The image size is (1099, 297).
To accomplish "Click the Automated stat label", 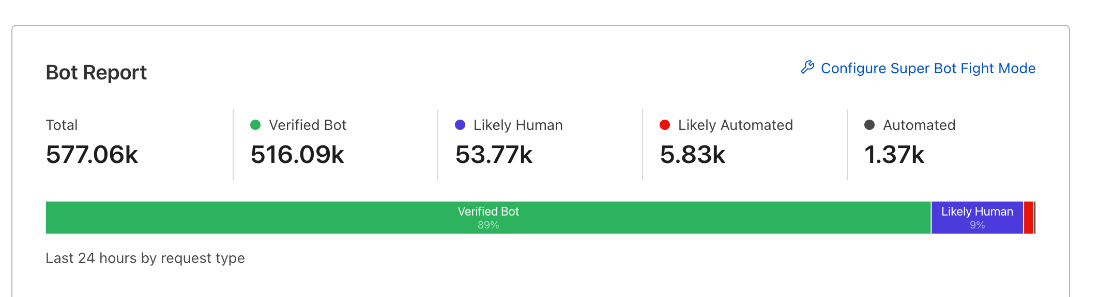I will coord(919,125).
